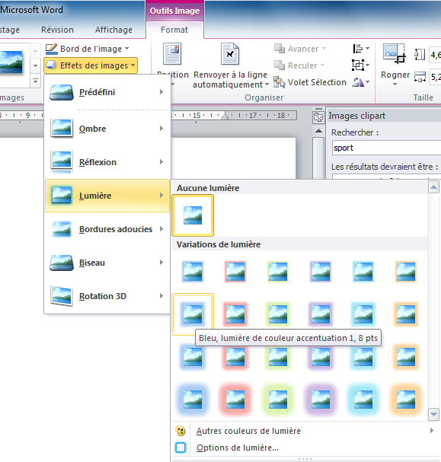Apply blue glow accent 1, 18 pts
Viewport: 441px width, 462px height.
[193, 400]
